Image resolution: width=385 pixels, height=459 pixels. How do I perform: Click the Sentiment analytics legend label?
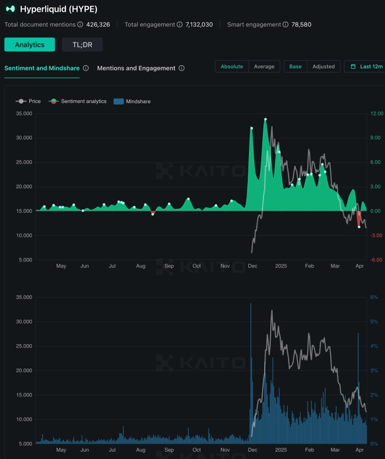(84, 101)
